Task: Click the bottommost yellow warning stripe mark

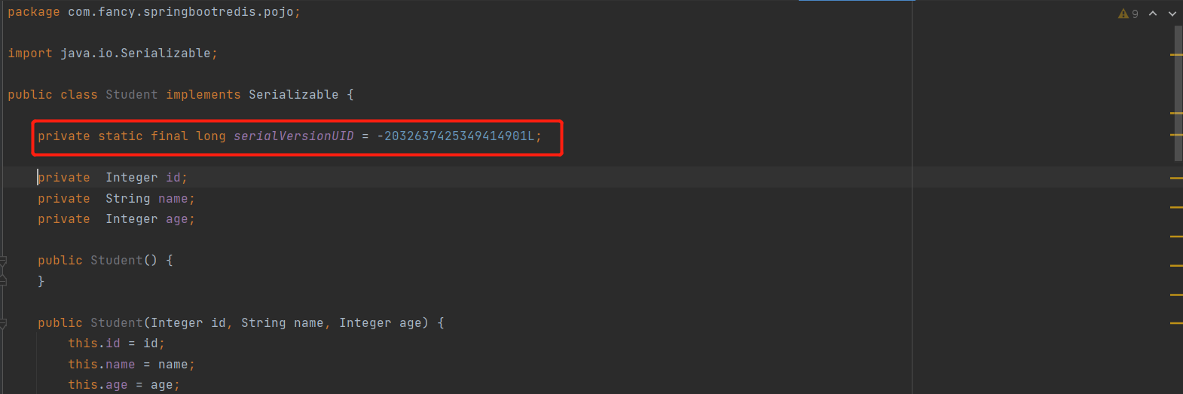Action: point(1176,323)
